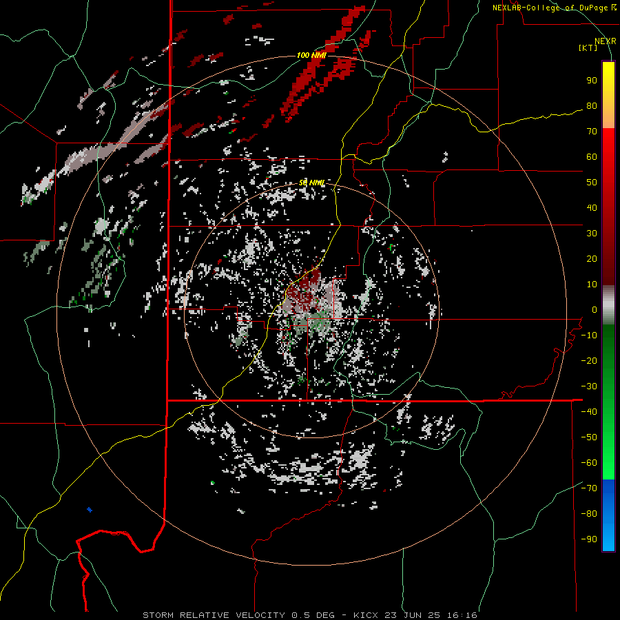Click the 60 value on the velocity scale
620x620 pixels.
tap(592, 157)
